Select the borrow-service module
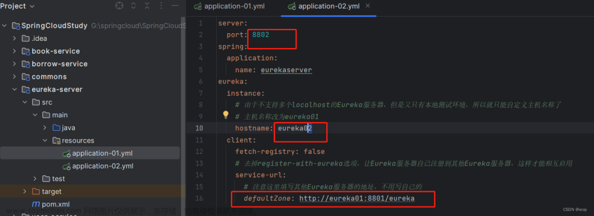 [x=59, y=64]
